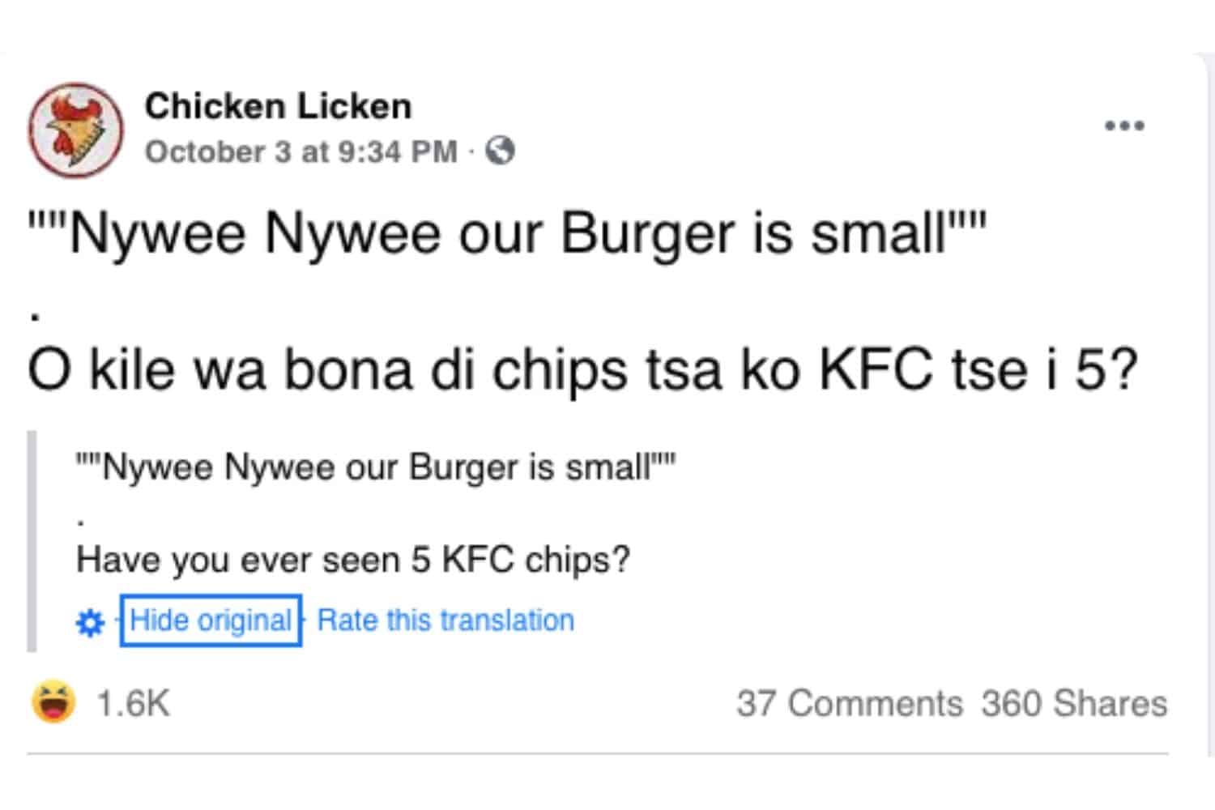Click the laughing Haha reaction emoji
This screenshot has width=1215, height=810.
(x=53, y=701)
